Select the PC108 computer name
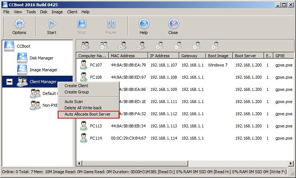Viewport: 296px width, 178px height. tap(96, 77)
